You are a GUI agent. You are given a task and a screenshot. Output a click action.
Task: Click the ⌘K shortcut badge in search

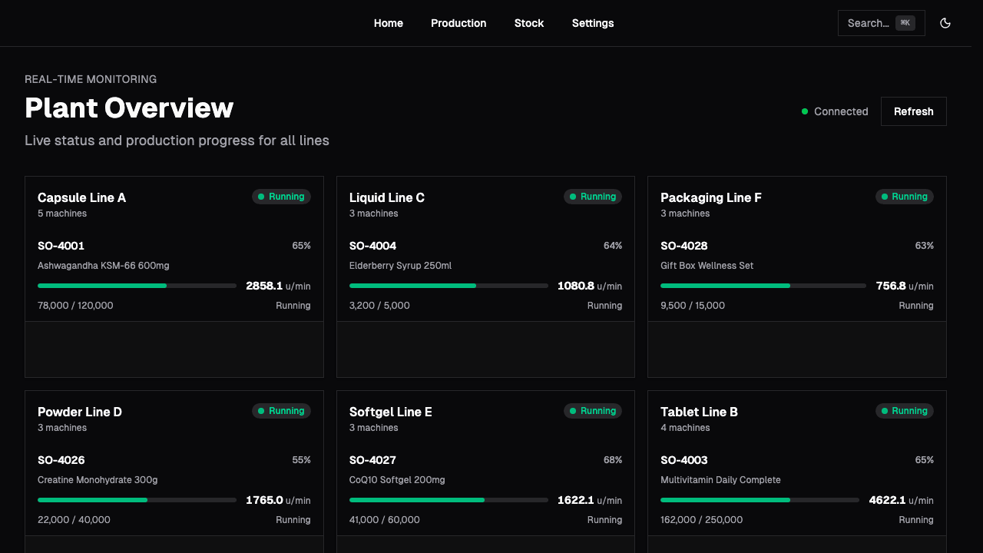tap(905, 23)
